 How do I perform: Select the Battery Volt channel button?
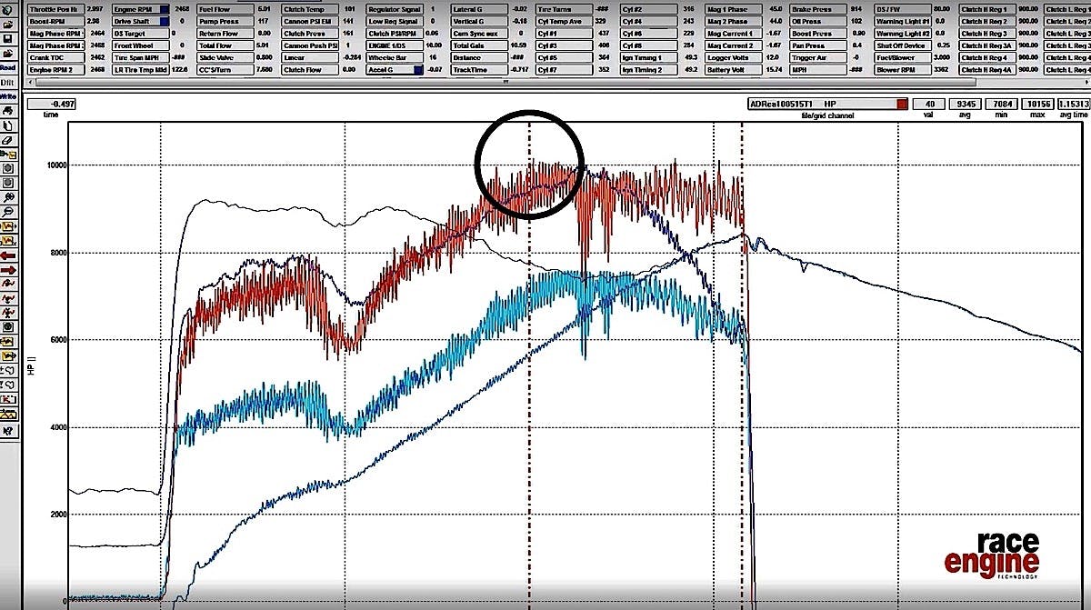[729, 68]
